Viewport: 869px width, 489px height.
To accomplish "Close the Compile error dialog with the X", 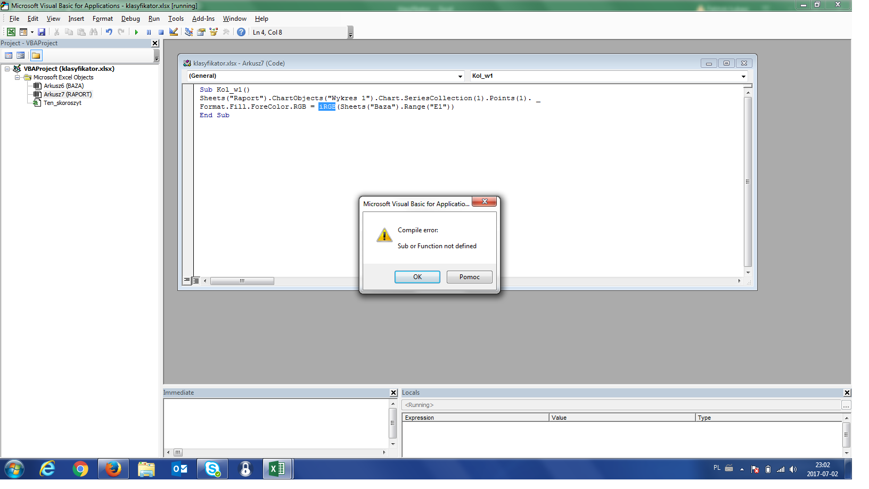I will (485, 201).
